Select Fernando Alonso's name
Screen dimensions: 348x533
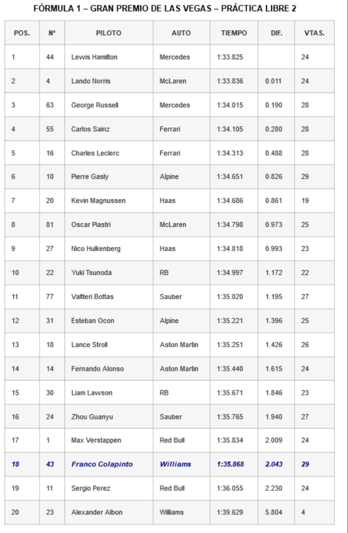pyautogui.click(x=97, y=369)
